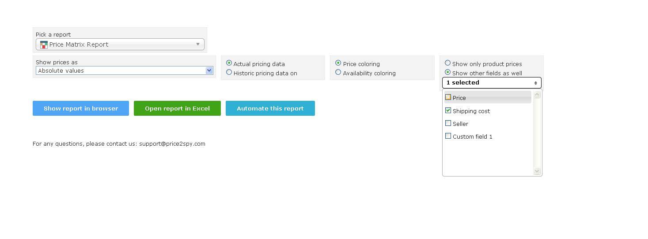Tick the Custom field 1 checkbox

pos(448,136)
